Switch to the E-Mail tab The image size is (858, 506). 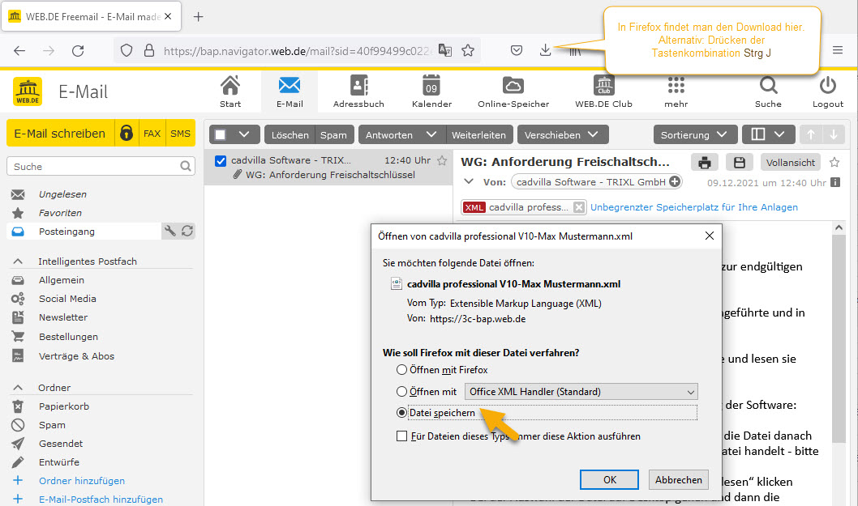click(289, 91)
